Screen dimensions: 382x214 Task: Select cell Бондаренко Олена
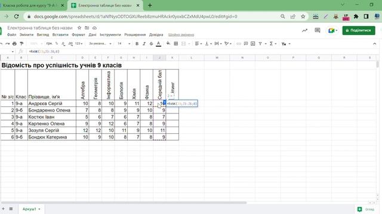pyautogui.click(x=52, y=110)
